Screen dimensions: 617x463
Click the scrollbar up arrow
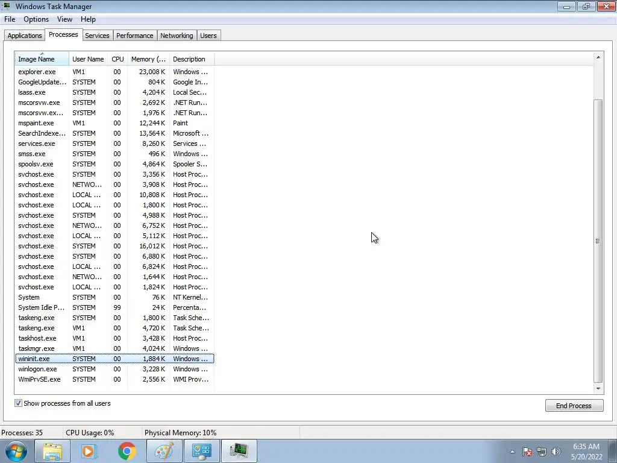coord(598,57)
